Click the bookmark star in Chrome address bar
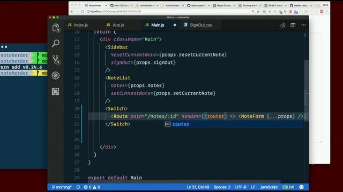This screenshot has width=343, height=192. click(x=258, y=11)
